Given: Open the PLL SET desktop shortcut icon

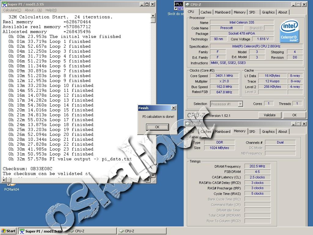Looking at the screenshot, I should click(x=179, y=6).
